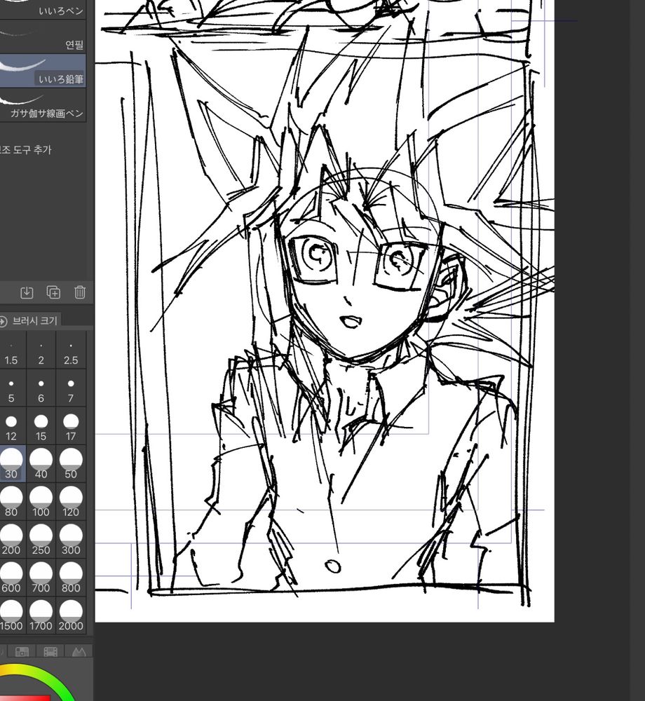645x701 pixels.
Task: Pick the 17 brush size preset
Action: [71, 426]
